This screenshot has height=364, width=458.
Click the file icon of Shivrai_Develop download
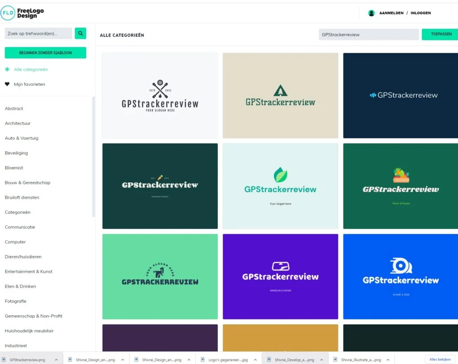268,359
